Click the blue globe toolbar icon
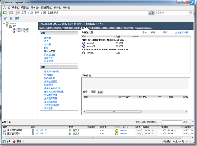Viewport: 197px width, 146px height. click(x=11, y=19)
